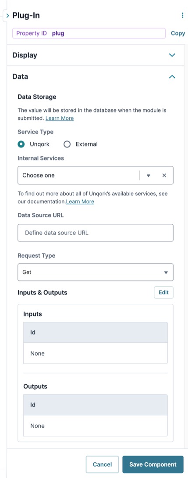Click the Property ID field

click(89, 33)
